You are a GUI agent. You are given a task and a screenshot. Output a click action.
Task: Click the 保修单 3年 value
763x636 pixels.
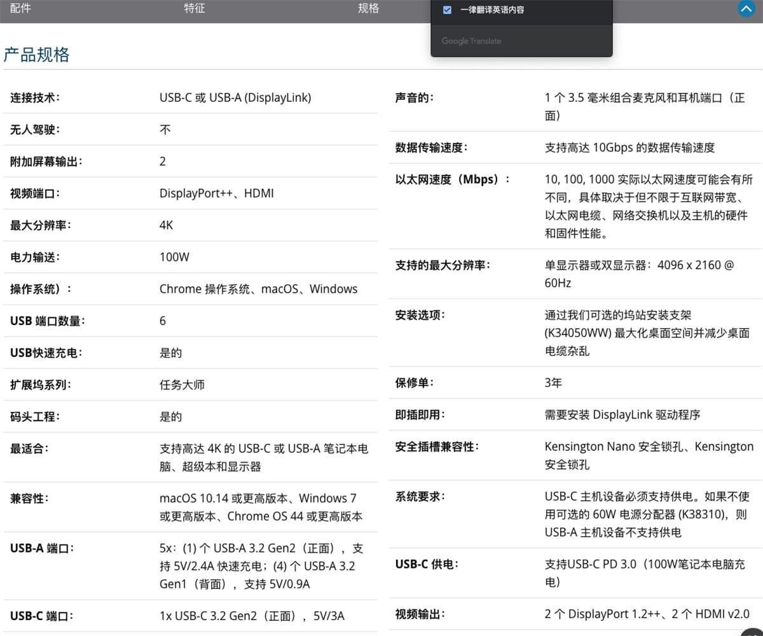coord(553,383)
